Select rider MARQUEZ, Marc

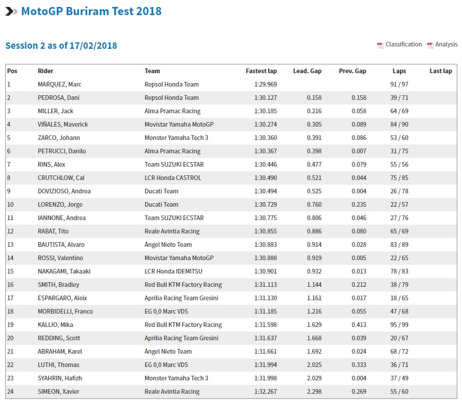coord(60,84)
